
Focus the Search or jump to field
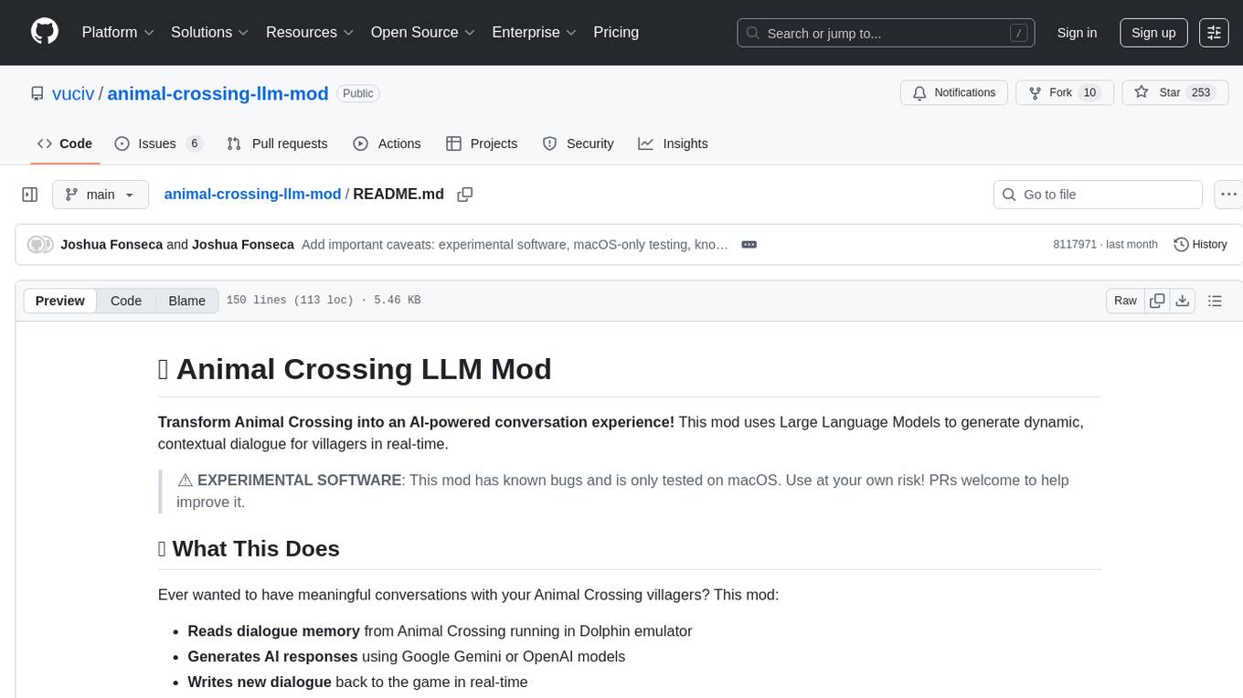pyautogui.click(x=886, y=33)
